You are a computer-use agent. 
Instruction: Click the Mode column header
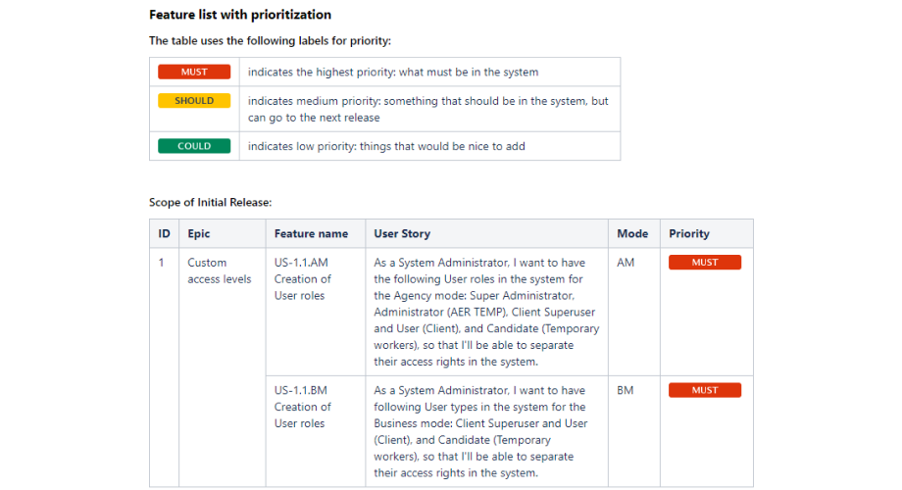pos(634,233)
